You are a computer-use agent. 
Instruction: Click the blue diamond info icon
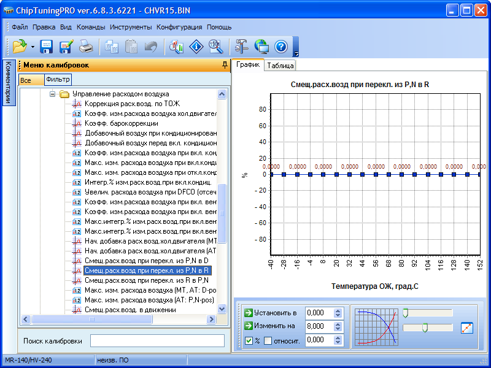click(x=196, y=46)
